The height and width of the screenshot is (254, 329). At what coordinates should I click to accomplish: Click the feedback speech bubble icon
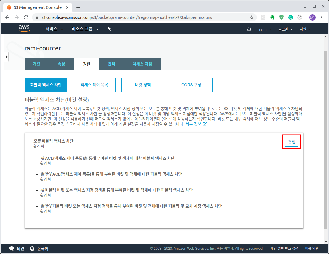pyautogui.click(x=11, y=249)
